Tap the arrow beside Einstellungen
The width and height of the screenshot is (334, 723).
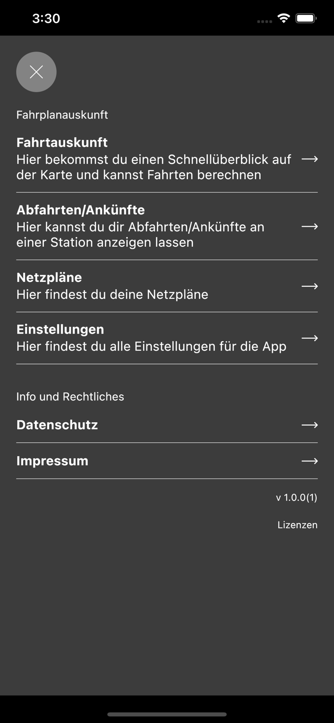309,338
